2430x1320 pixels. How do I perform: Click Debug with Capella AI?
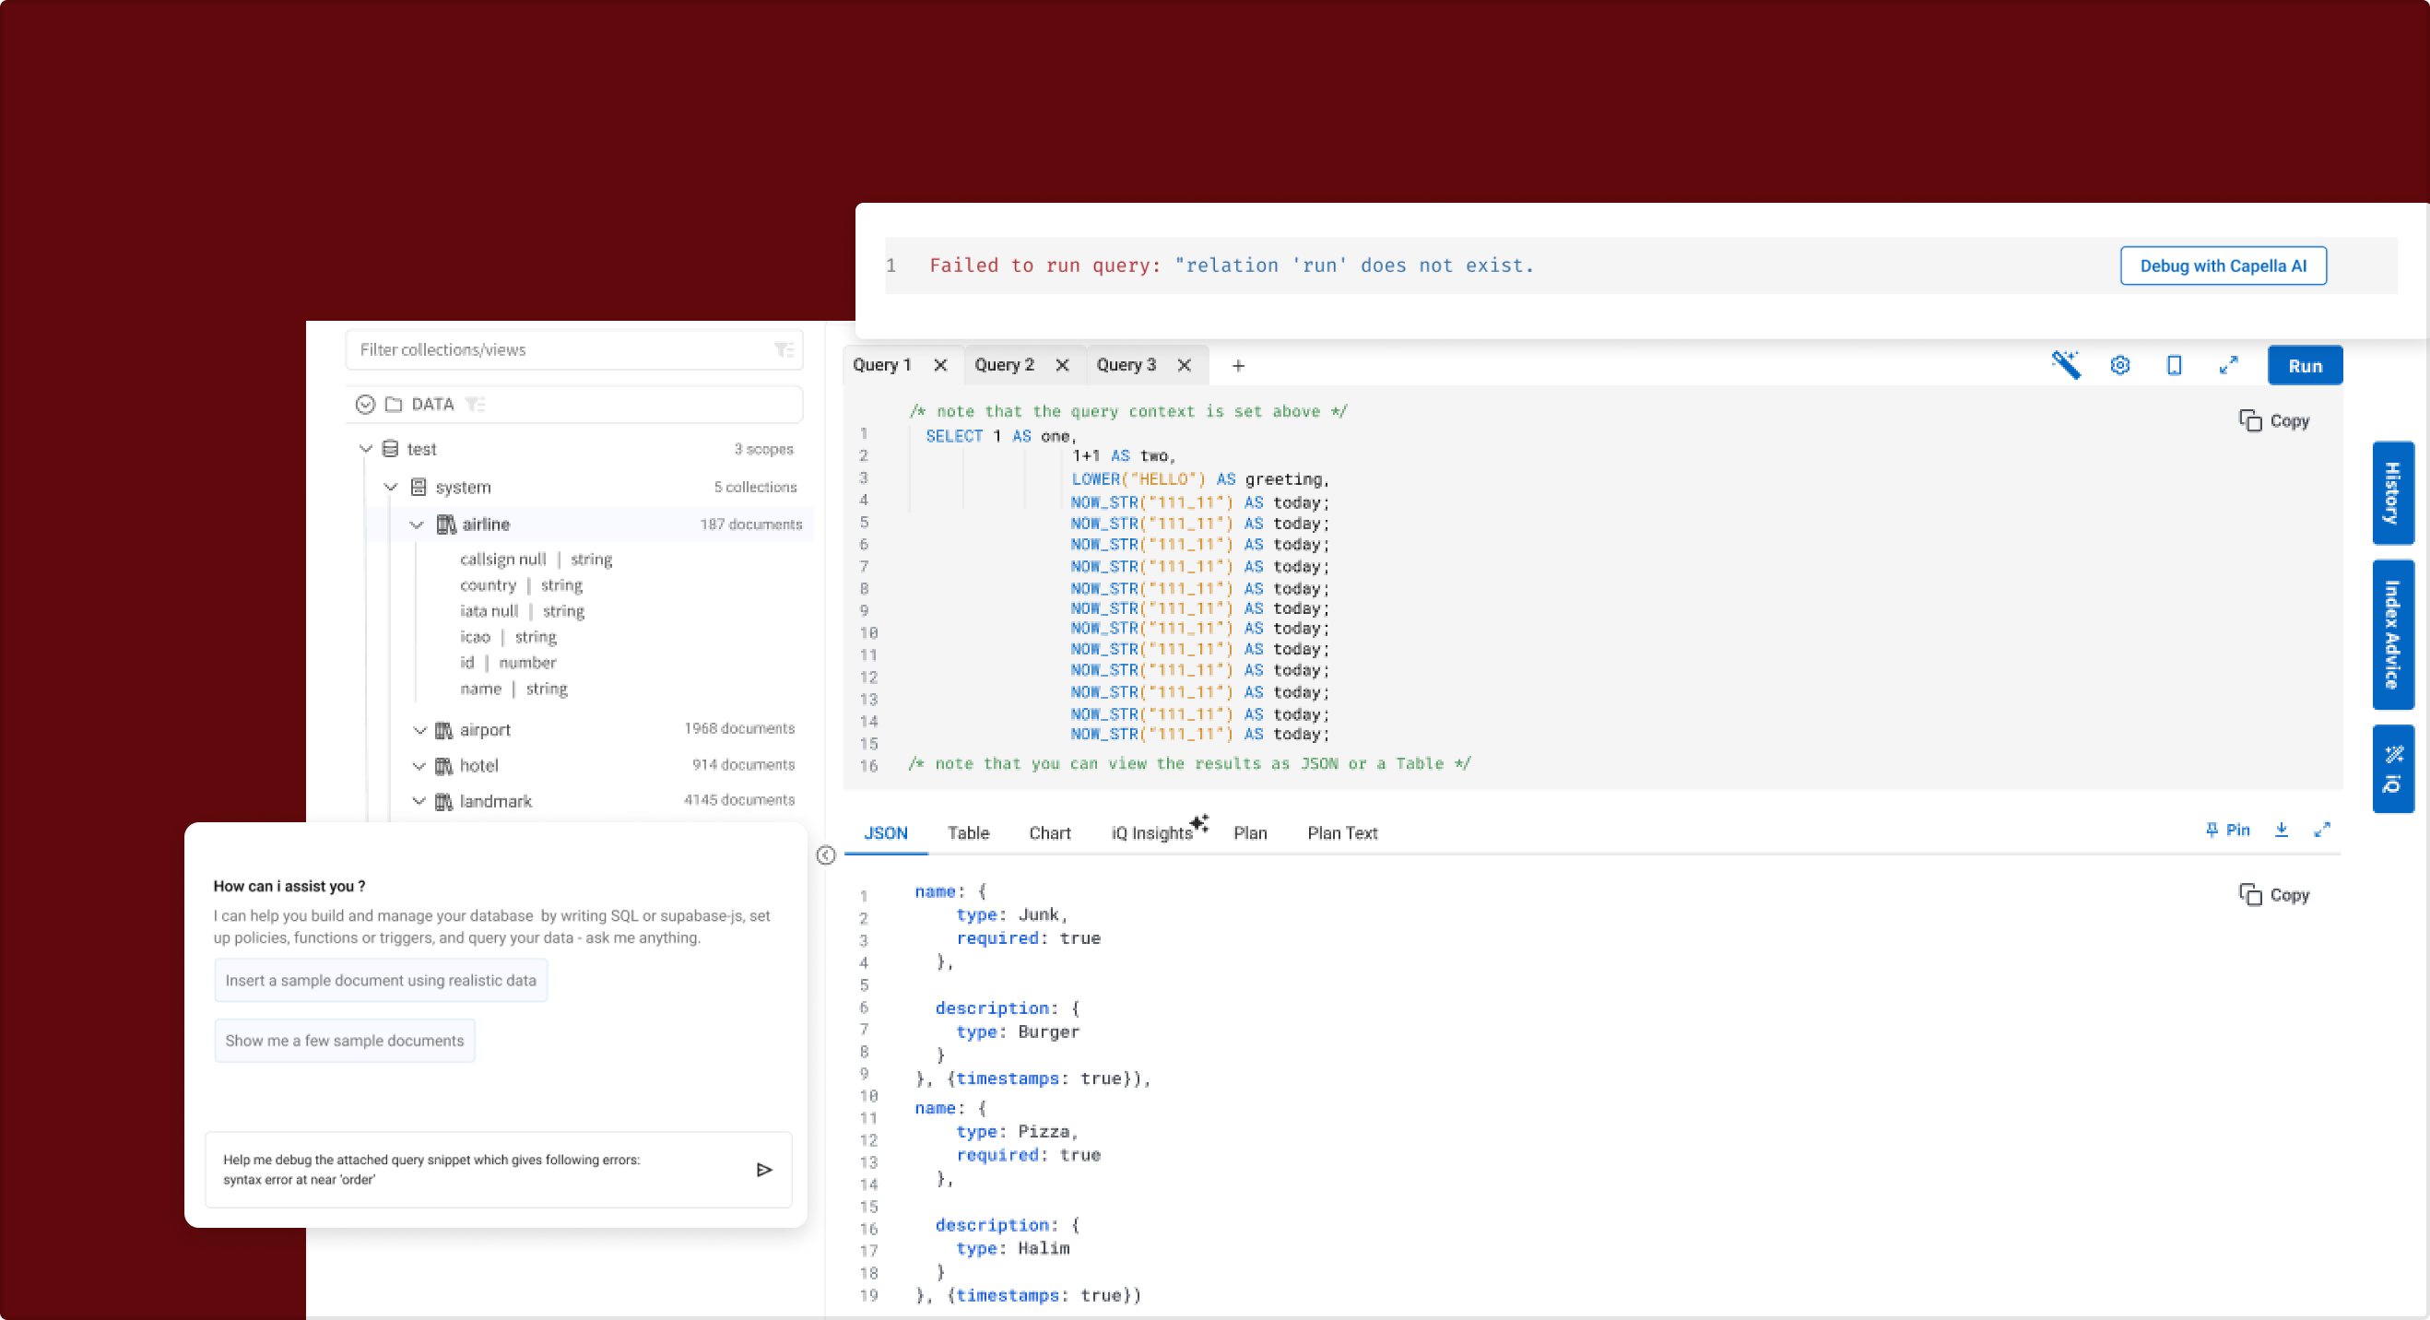[x=2223, y=266]
